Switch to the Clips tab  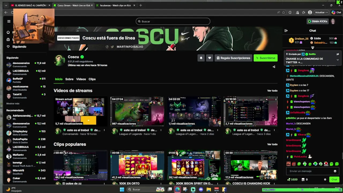92,79
